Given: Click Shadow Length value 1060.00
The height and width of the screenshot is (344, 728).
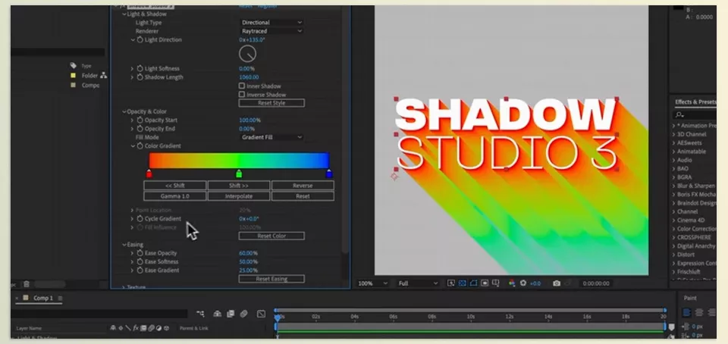Looking at the screenshot, I should (249, 77).
